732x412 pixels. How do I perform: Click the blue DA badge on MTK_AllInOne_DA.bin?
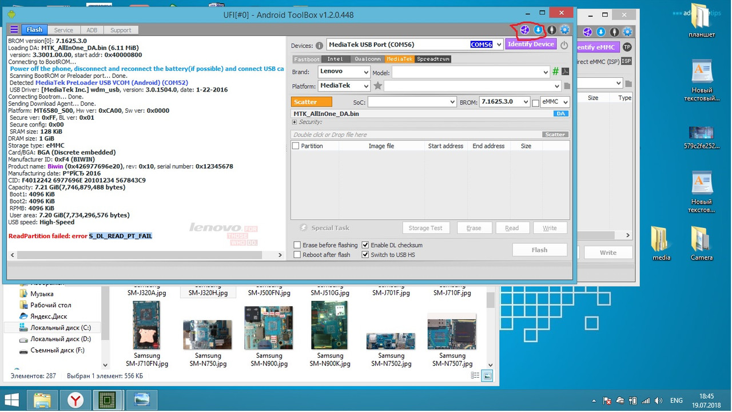coord(560,114)
